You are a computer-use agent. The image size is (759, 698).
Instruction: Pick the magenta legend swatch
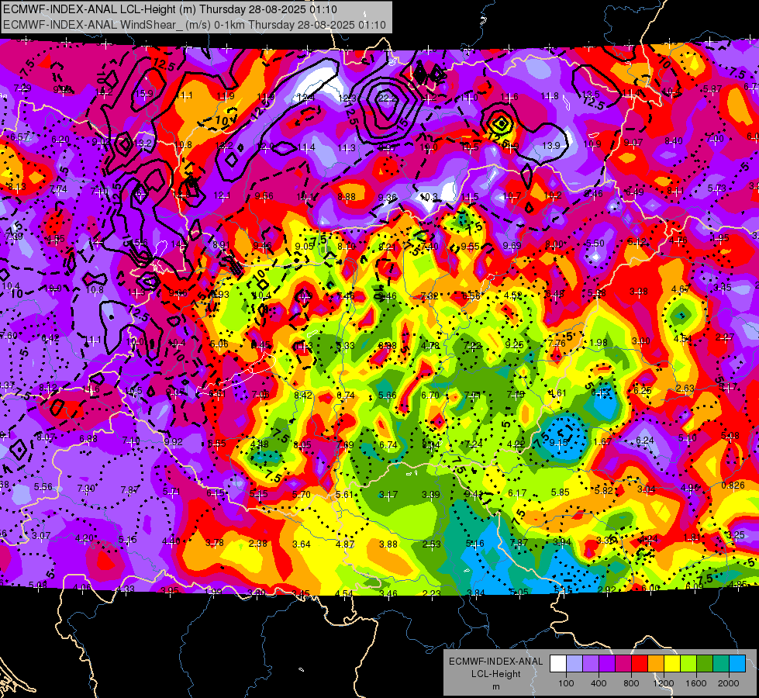coord(623,664)
